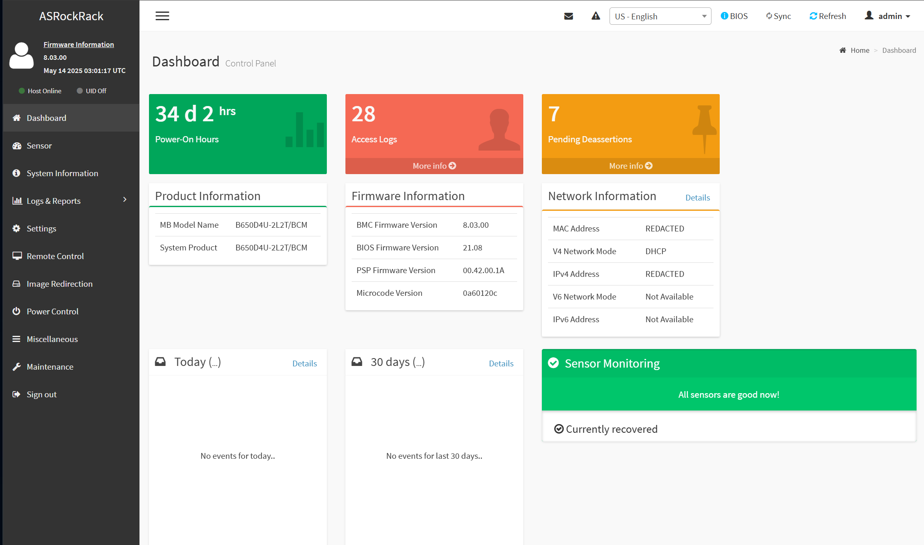Click the Firmware Information link in sidebar
The width and height of the screenshot is (924, 545).
coord(78,45)
